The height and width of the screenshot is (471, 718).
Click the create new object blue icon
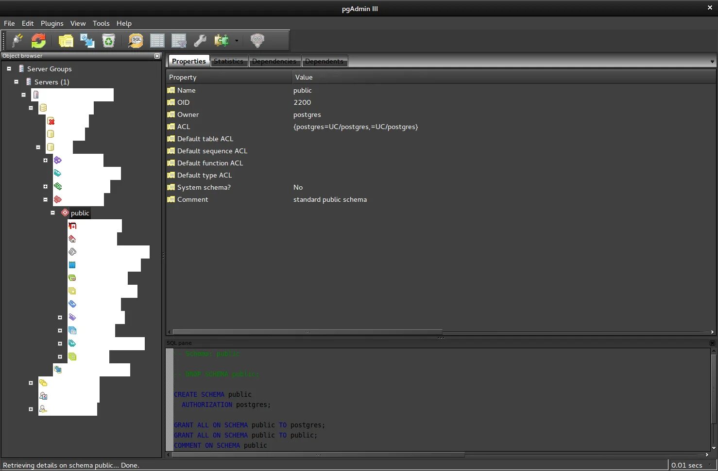pyautogui.click(x=87, y=40)
